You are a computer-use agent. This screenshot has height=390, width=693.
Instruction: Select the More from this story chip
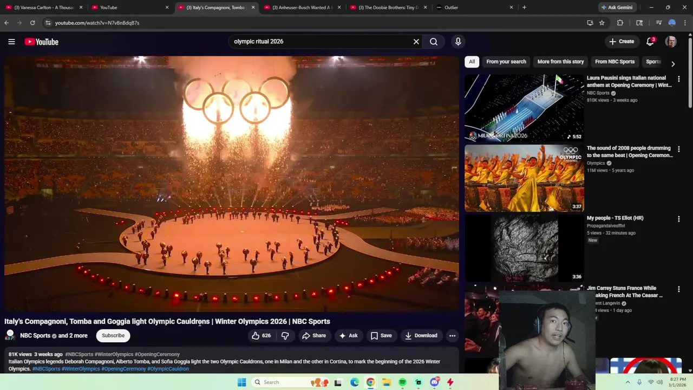[560, 62]
